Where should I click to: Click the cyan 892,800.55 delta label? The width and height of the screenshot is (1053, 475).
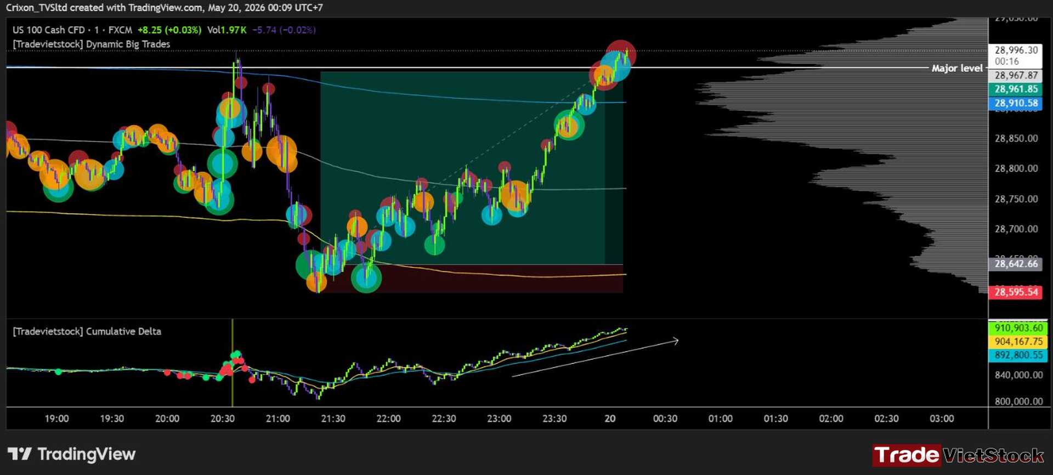point(1018,355)
